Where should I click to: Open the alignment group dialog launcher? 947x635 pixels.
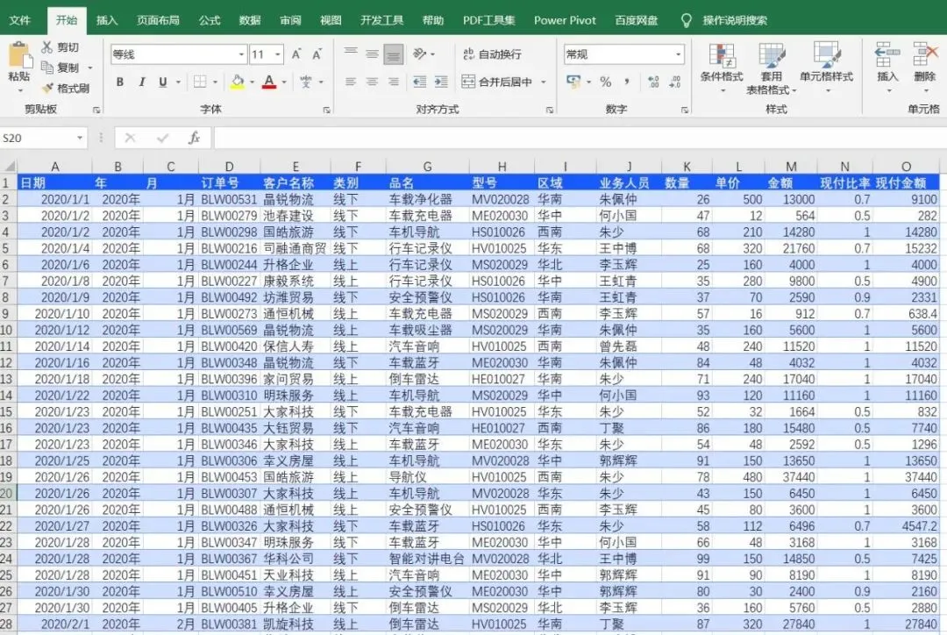tap(550, 110)
